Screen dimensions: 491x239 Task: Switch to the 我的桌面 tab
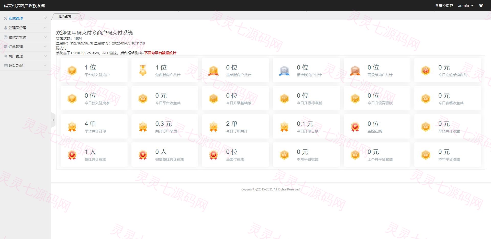(x=65, y=17)
